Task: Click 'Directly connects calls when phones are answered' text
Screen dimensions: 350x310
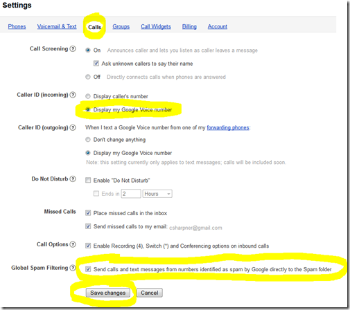Action: click(166, 77)
